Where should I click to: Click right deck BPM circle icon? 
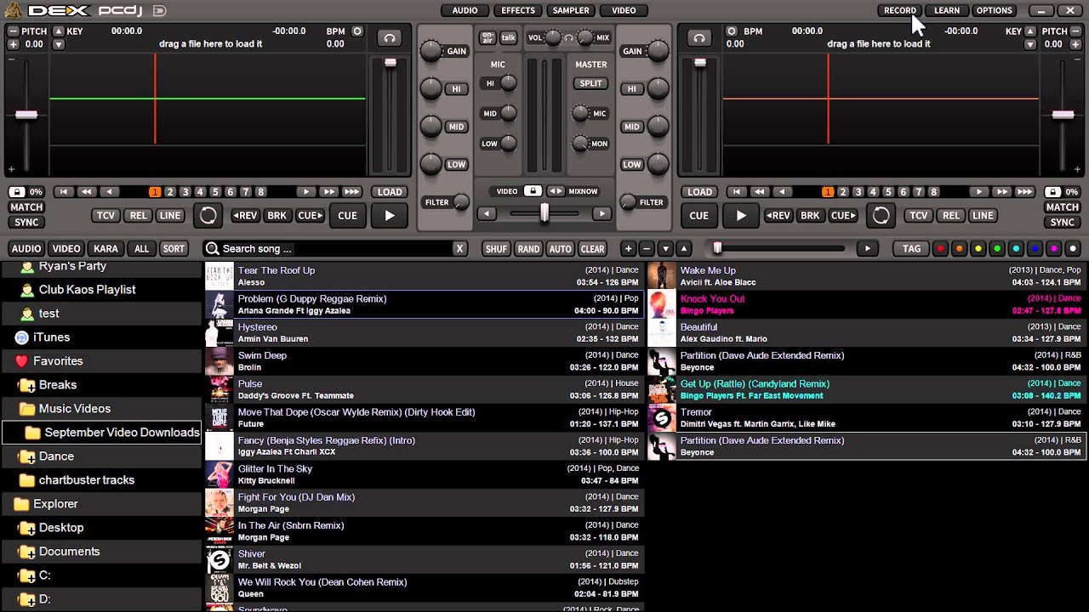[x=731, y=31]
